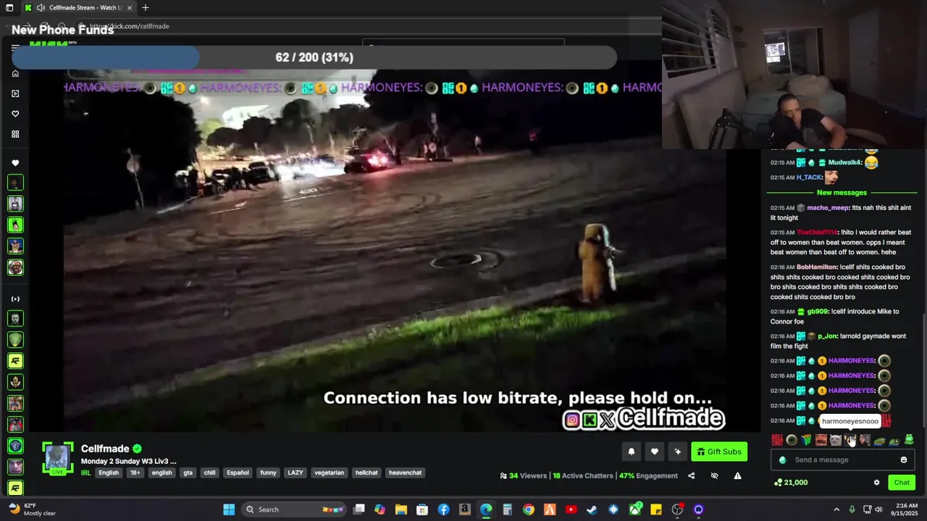
Task: Mute the Cellfmade Stream browser tab audio
Action: [x=41, y=7]
